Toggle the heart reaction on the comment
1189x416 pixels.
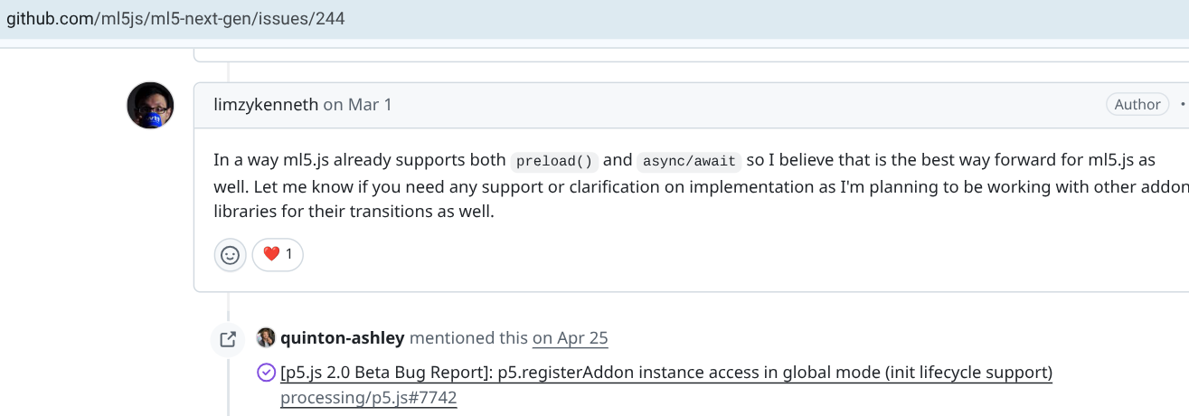(x=278, y=255)
